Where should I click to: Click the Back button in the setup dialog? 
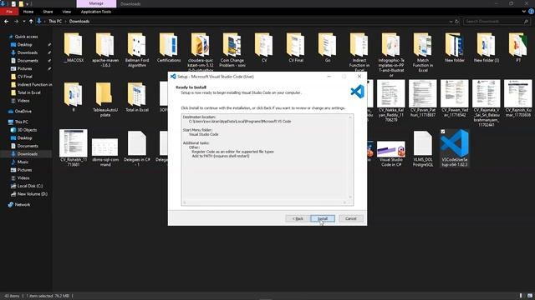(298, 218)
